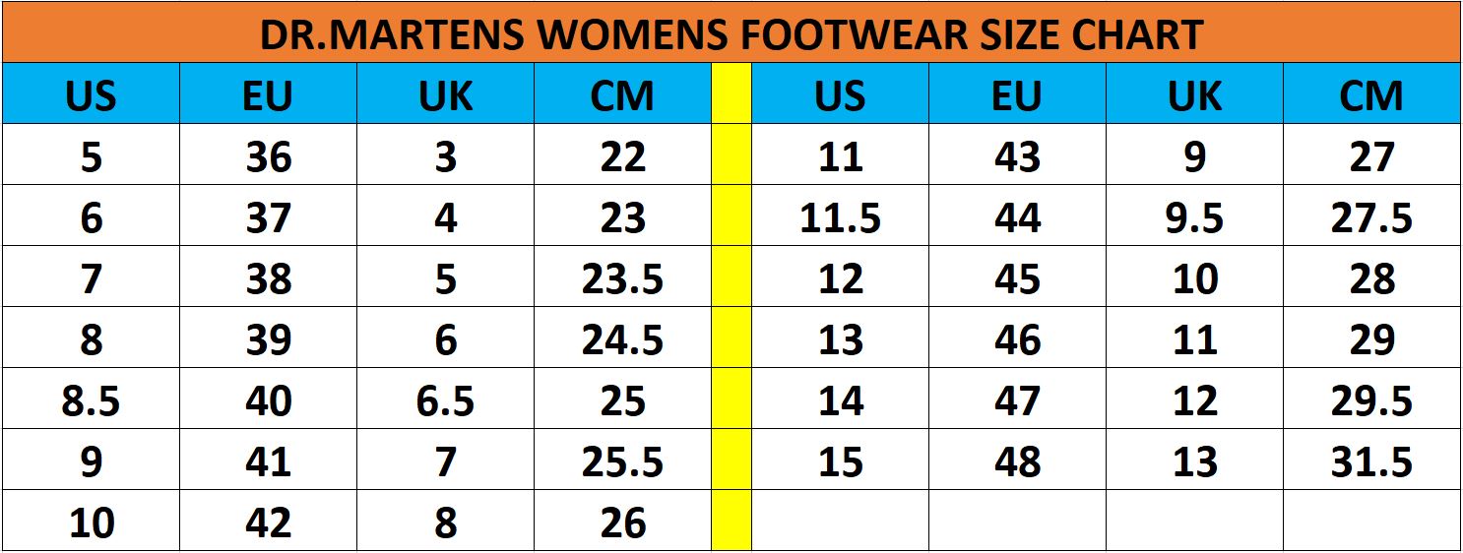
Task: Select the left US column header
Action: (x=91, y=94)
